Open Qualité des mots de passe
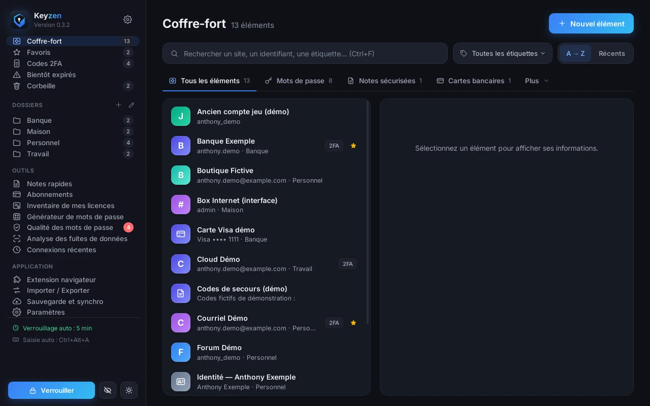Screen dimensions: 650x406 [x=73, y=227]
